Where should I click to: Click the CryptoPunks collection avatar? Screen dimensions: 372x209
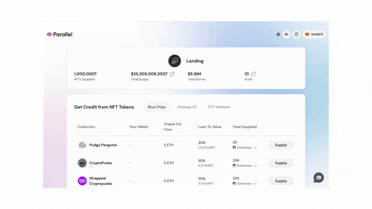tap(82, 163)
